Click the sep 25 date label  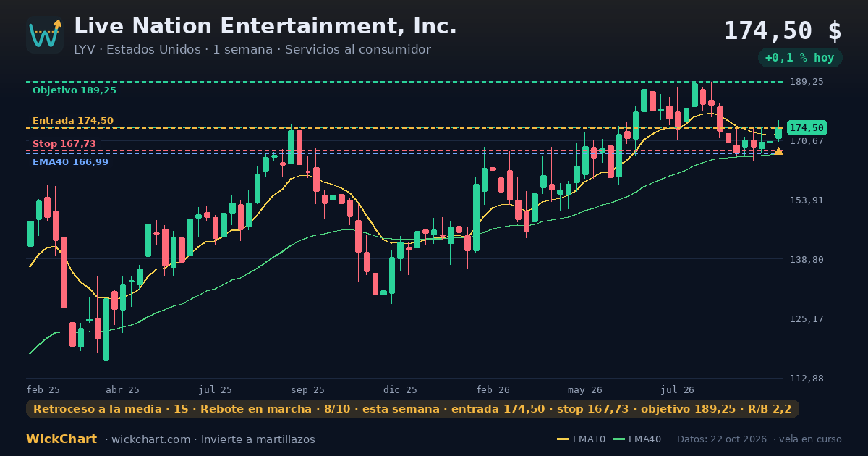click(x=307, y=389)
